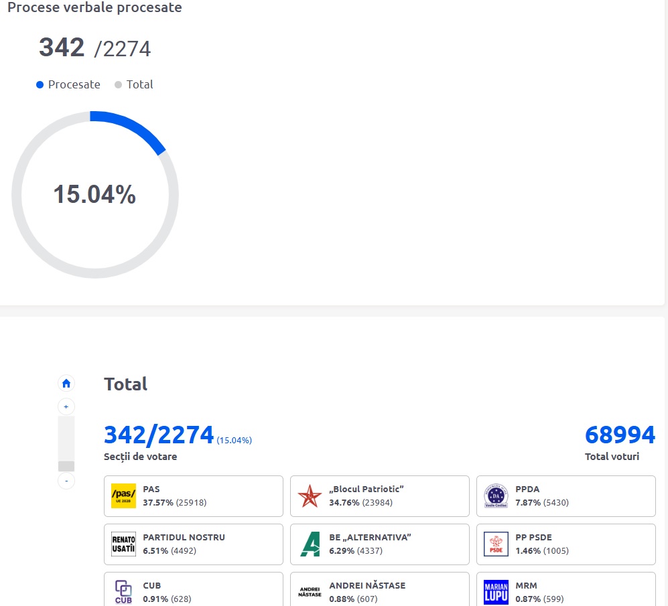Click the 15.04% percentage in the chart center
The height and width of the screenshot is (606, 668).
94,194
